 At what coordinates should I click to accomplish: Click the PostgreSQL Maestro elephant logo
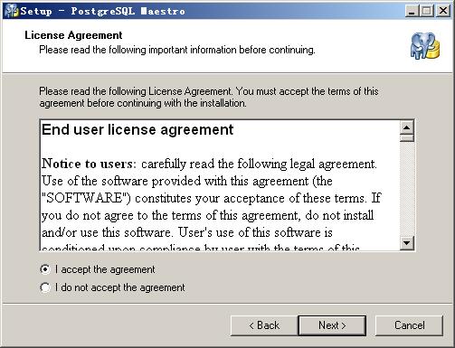point(425,46)
